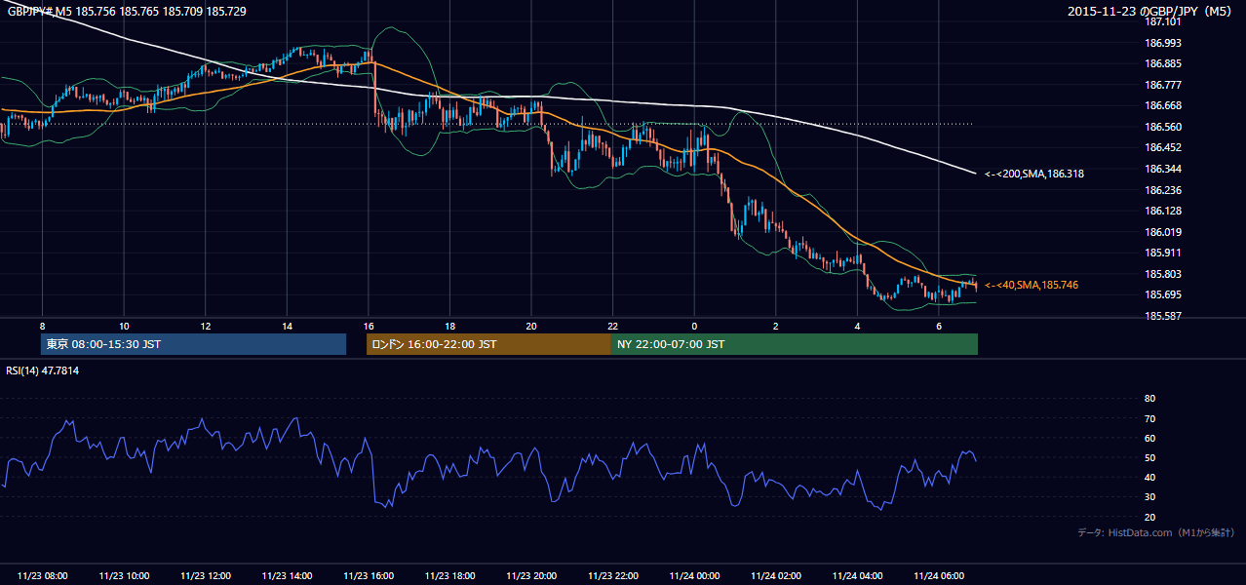The width and height of the screenshot is (1246, 585).
Task: Click price axis value 186.128
Action: [1162, 211]
